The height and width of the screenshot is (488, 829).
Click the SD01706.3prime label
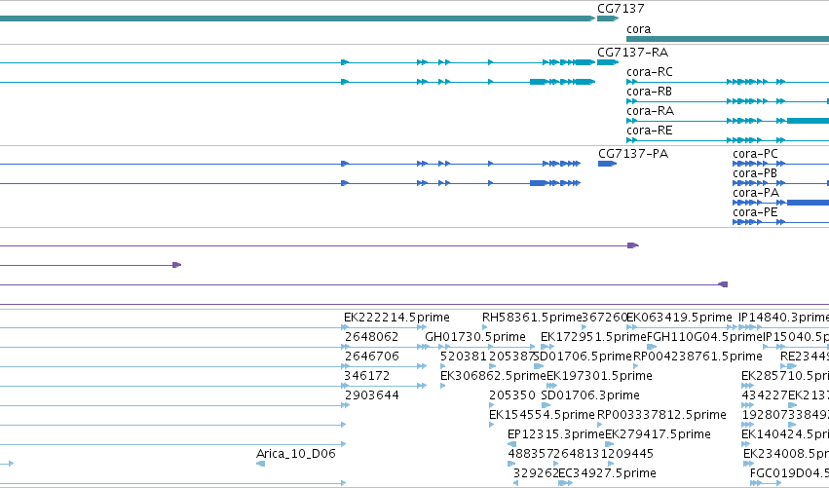[590, 395]
